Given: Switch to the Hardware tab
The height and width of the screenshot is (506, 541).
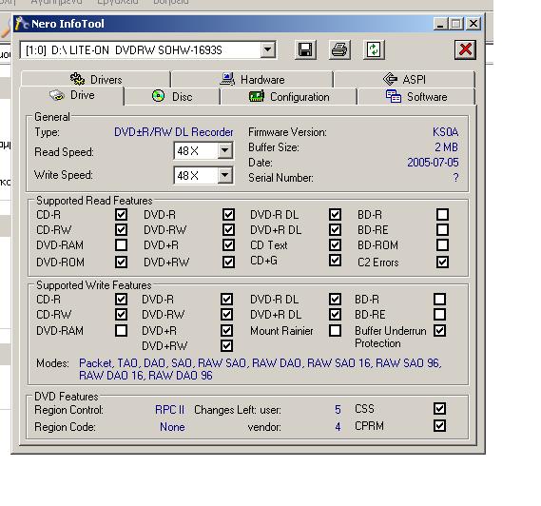Looking at the screenshot, I should [x=252, y=79].
